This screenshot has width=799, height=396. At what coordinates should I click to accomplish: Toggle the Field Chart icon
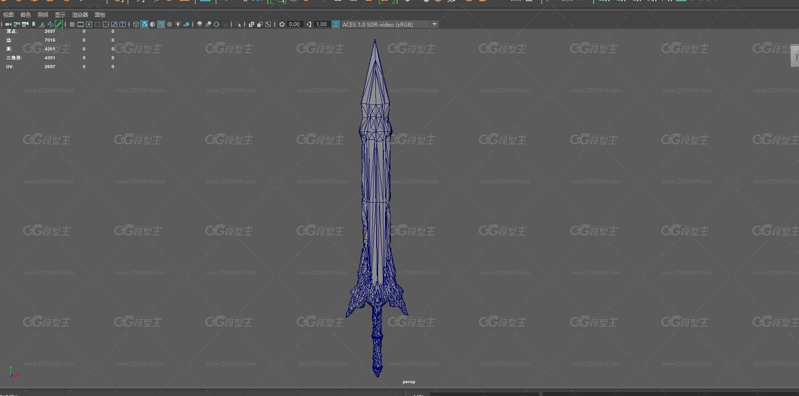coord(106,24)
